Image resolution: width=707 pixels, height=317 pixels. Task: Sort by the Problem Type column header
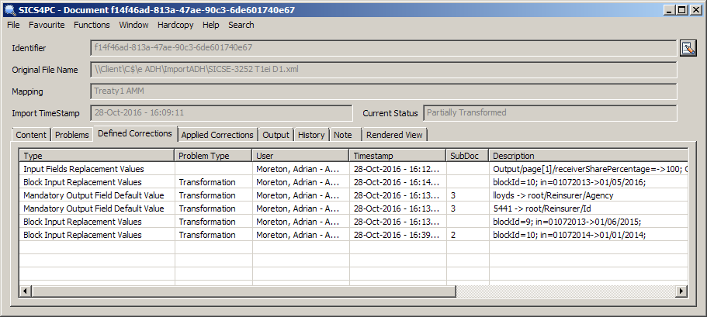coord(213,156)
